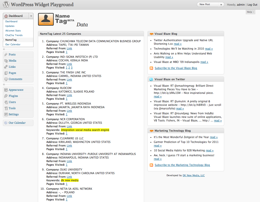This screenshot has width=260, height=202.
Task: Open page 1 visited by Duke University
Action: tap(67, 184)
